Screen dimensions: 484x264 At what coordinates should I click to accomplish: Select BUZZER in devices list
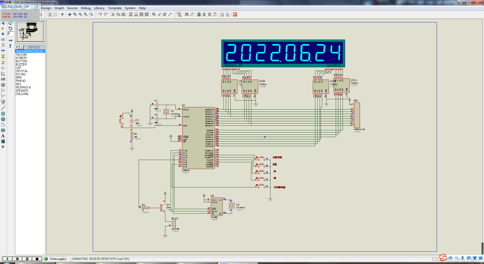[x=21, y=64]
